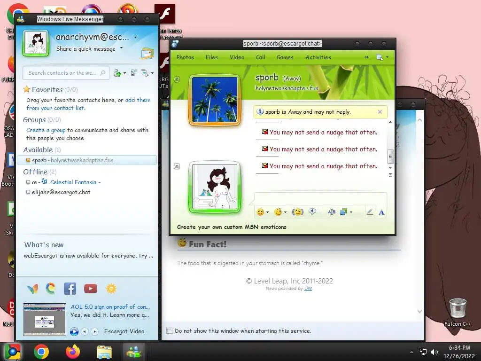This screenshot has width=481, height=361.
Task: Click the voice clip icon
Action: 312,212
